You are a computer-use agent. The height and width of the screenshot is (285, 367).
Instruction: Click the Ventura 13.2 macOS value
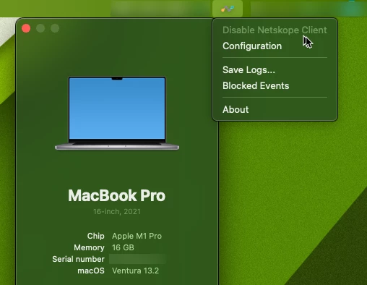pos(135,271)
